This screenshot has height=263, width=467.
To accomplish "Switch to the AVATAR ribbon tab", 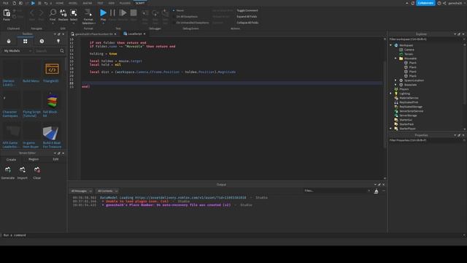I will coord(88,3).
